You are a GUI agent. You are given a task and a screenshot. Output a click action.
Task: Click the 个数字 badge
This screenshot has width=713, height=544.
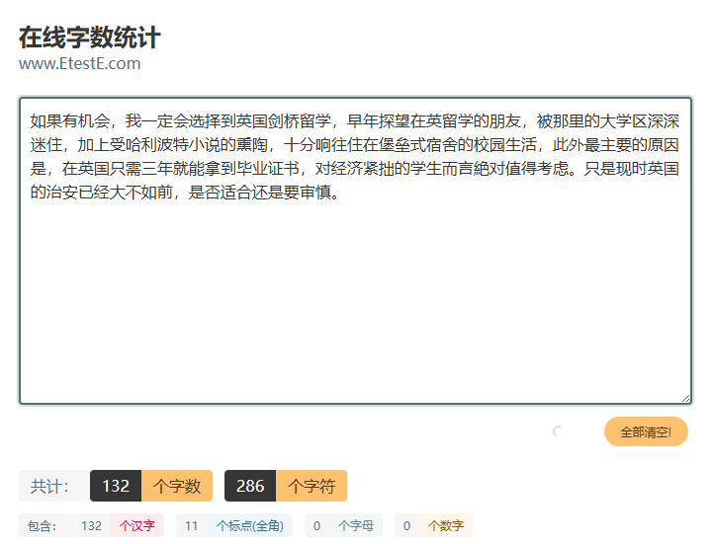(x=446, y=525)
